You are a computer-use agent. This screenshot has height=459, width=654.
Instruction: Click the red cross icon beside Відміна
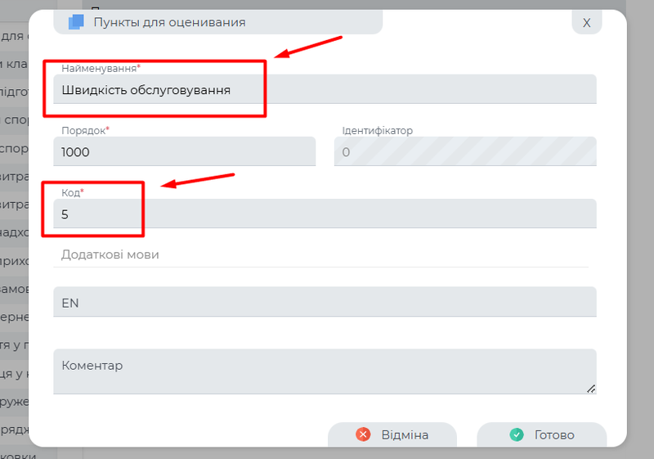363,434
